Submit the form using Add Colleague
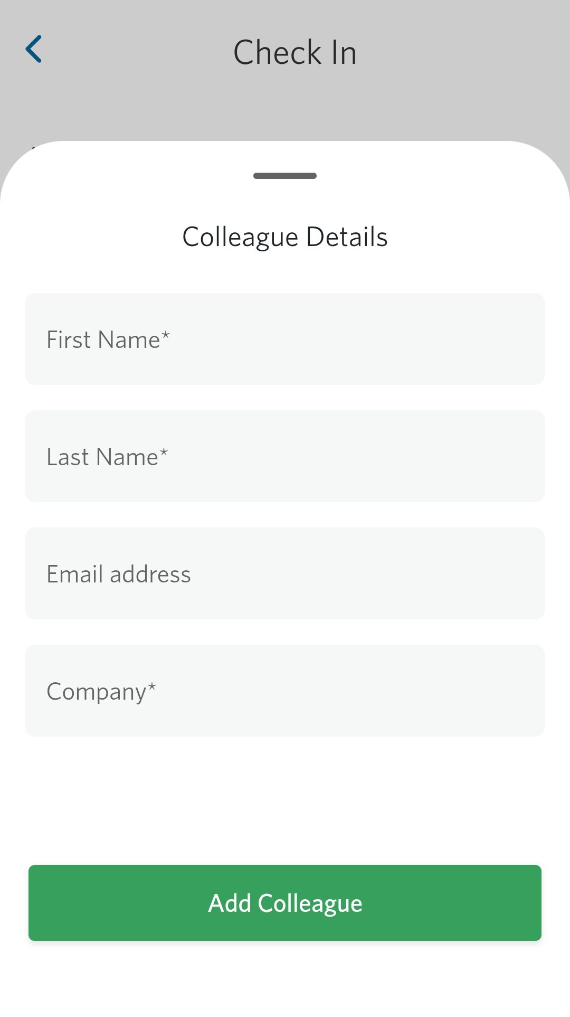This screenshot has height=1017, width=570. coord(285,903)
